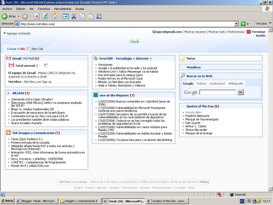Switch to the New Tab tab

pyautogui.click(x=37, y=49)
